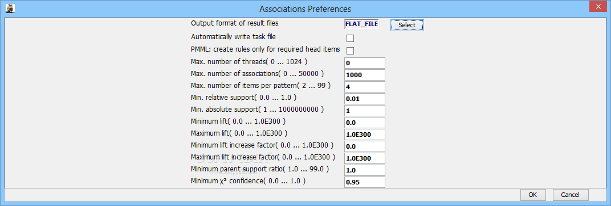Dismiss dialog with the Cancel button
The height and width of the screenshot is (206, 611).
pos(570,194)
